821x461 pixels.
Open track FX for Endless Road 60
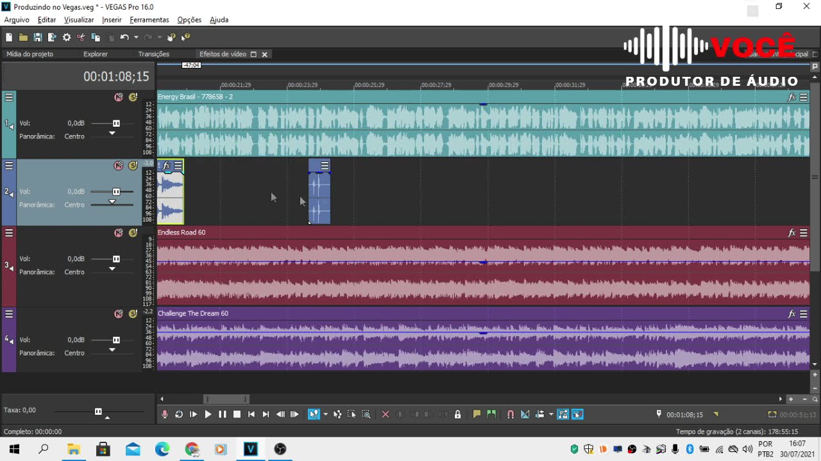(791, 233)
